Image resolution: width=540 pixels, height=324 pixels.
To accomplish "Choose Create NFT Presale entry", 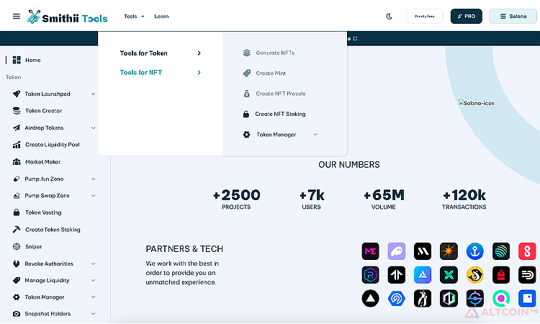I will (281, 94).
